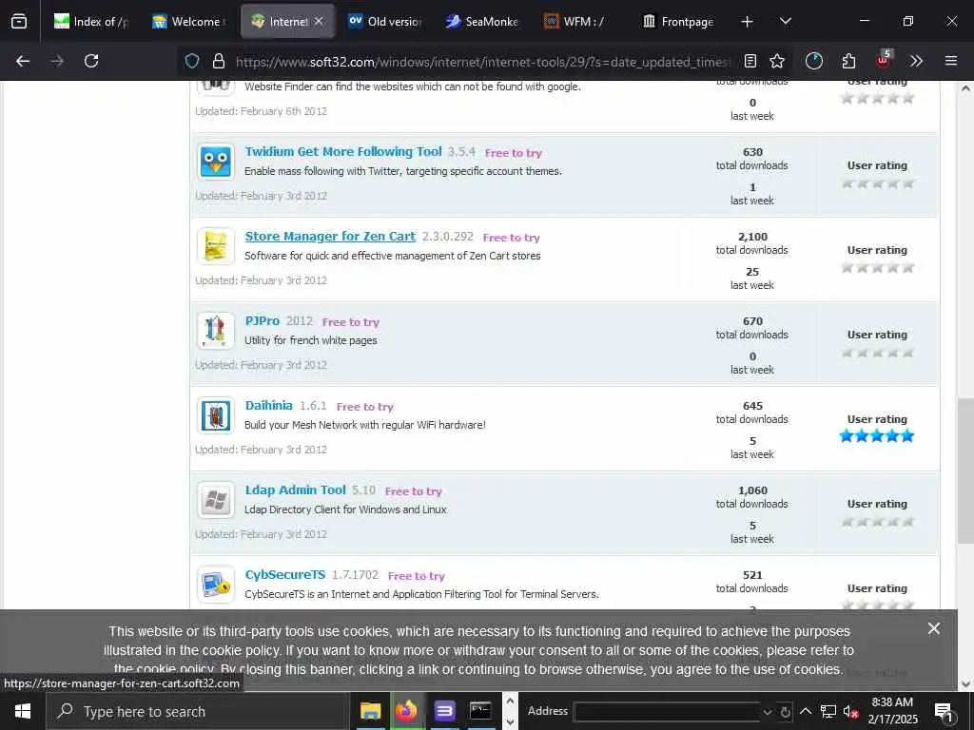Show hidden system tray icons
This screenshot has height=730, width=974.
tap(806, 711)
